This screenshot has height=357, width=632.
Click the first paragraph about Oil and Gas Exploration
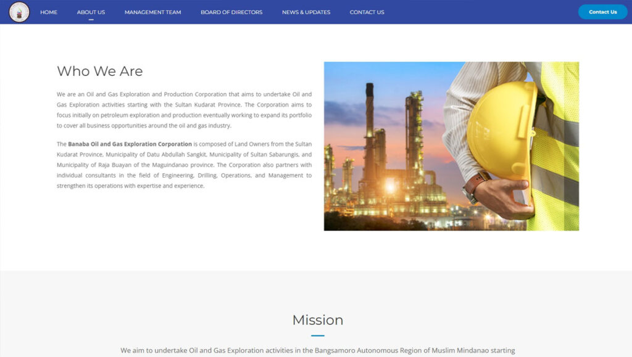[184, 110]
